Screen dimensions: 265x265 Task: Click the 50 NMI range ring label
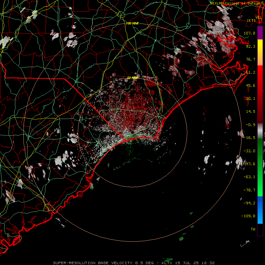point(132,78)
